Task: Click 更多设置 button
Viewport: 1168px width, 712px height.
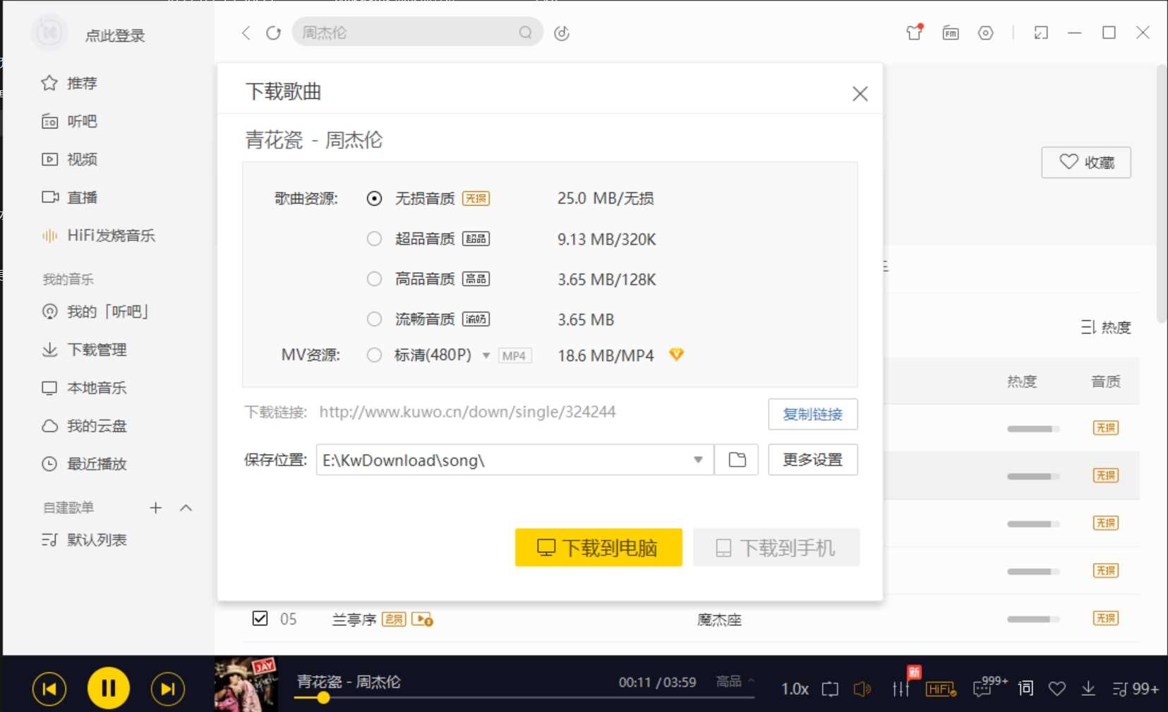Action: coord(813,460)
